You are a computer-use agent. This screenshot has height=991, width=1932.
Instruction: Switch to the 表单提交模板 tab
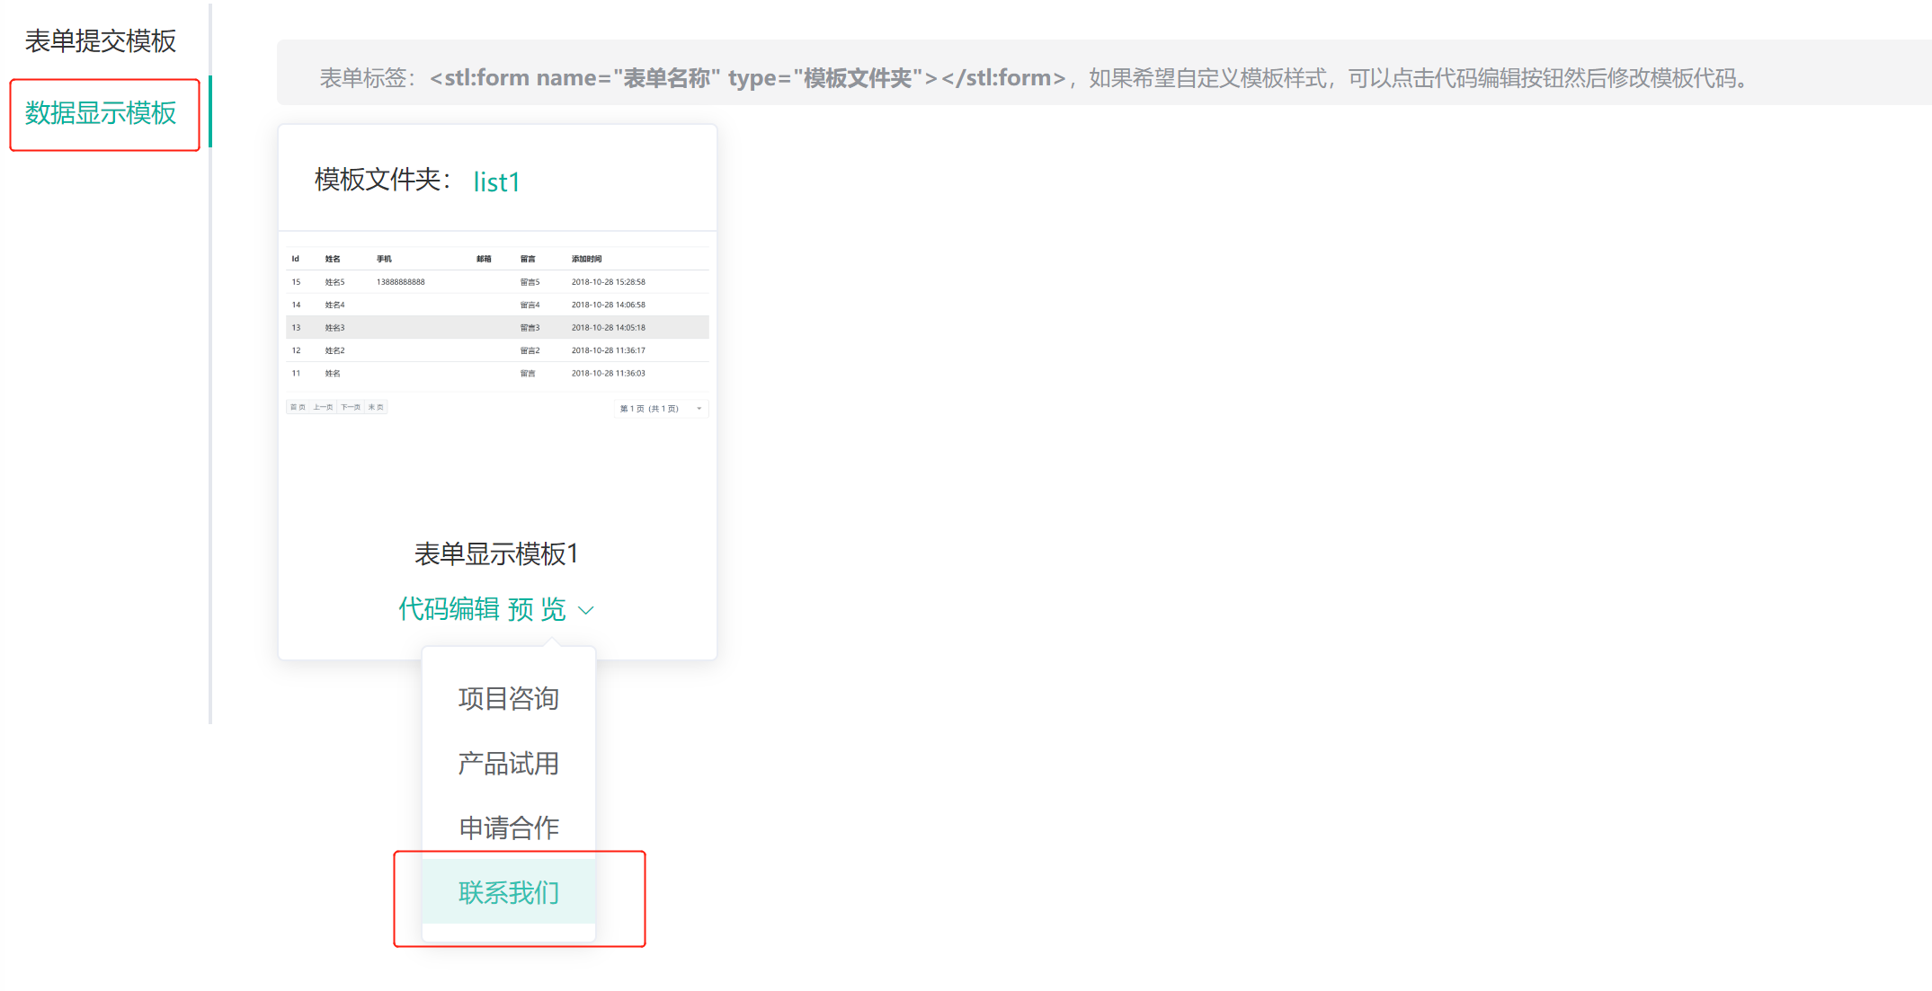101,41
